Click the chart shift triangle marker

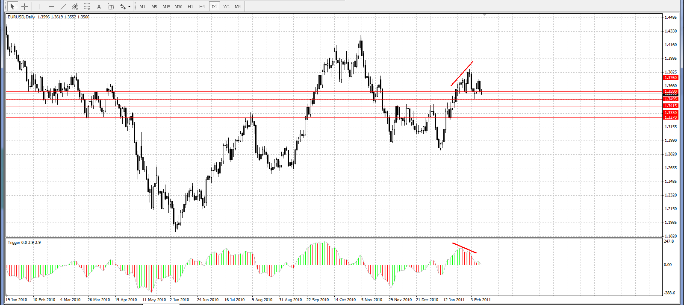click(x=484, y=15)
